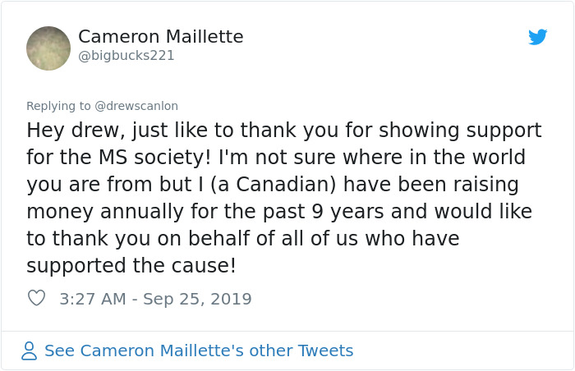Click the person icon beside other Tweets link
The height and width of the screenshot is (371, 575).
pos(30,351)
